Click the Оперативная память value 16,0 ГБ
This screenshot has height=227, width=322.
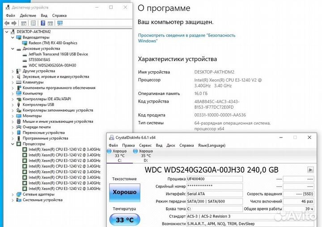pos(201,93)
